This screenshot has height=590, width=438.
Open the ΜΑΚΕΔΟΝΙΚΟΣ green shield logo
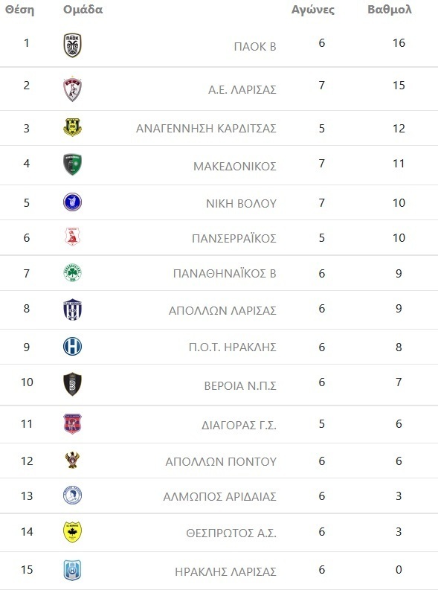(73, 164)
